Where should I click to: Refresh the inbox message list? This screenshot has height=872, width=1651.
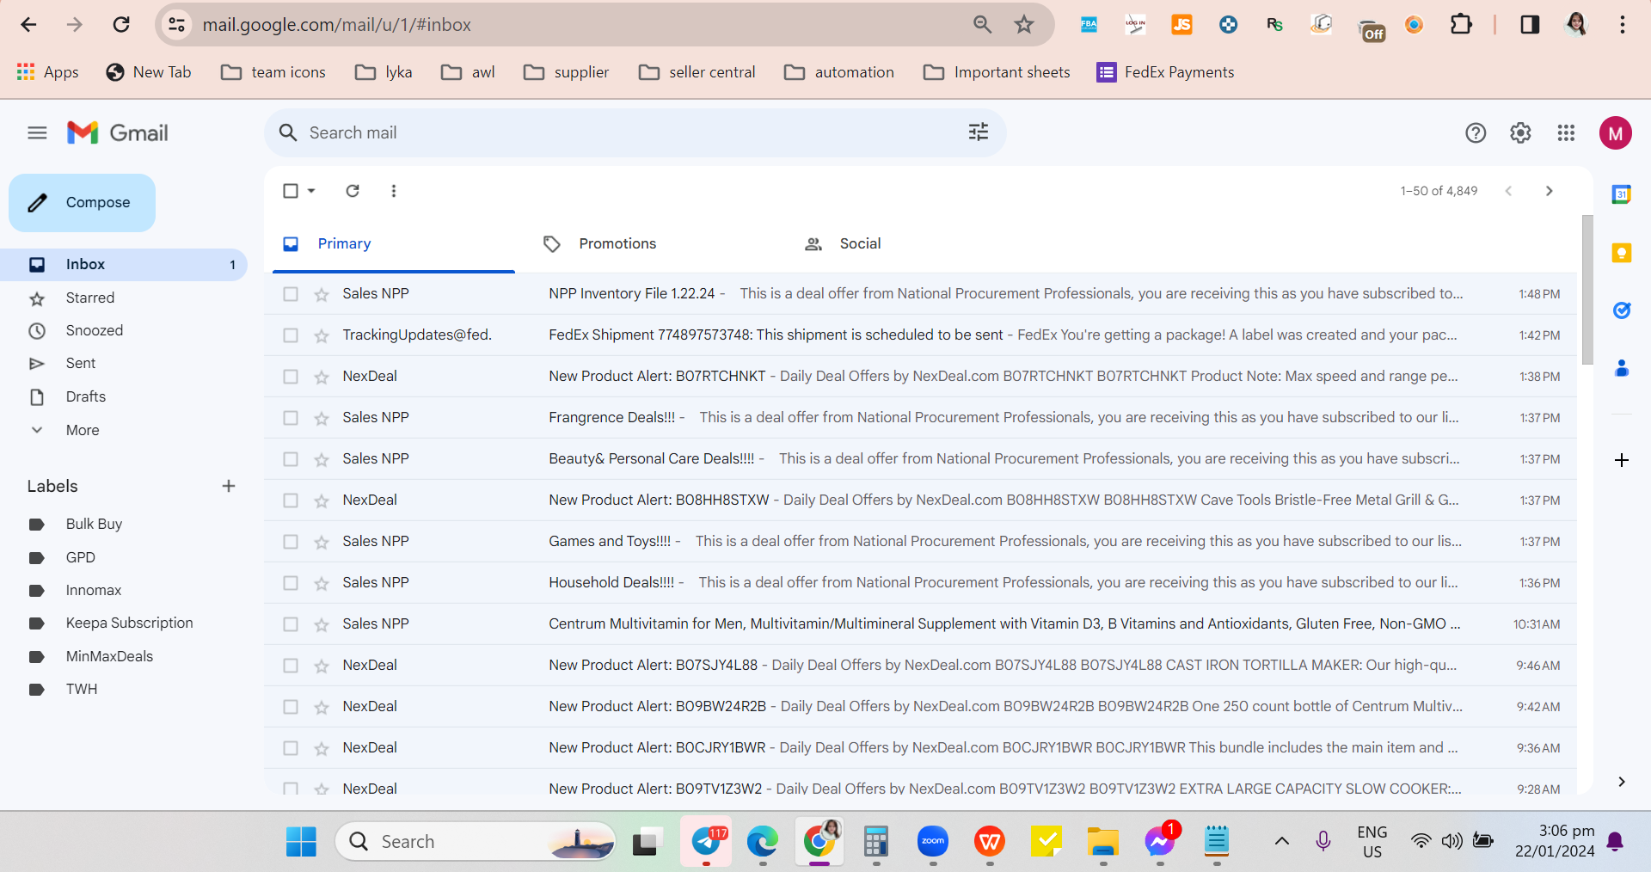tap(353, 190)
